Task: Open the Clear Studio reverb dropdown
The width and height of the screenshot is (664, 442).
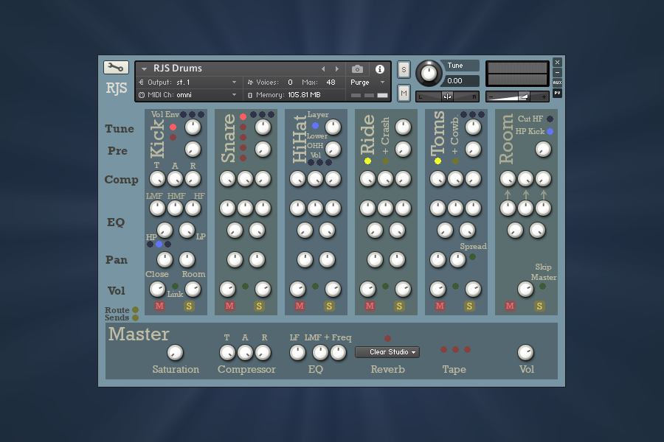Action: coord(387,352)
